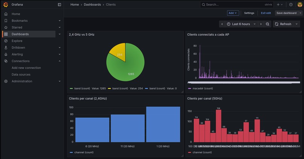The width and height of the screenshot is (304, 159).
Task: Open Explore in the sidebar
Action: pos(17,41)
